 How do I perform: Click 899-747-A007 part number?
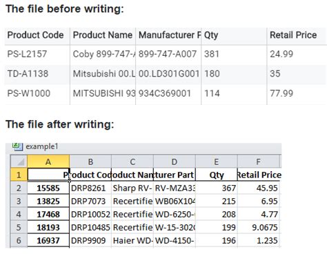point(168,54)
